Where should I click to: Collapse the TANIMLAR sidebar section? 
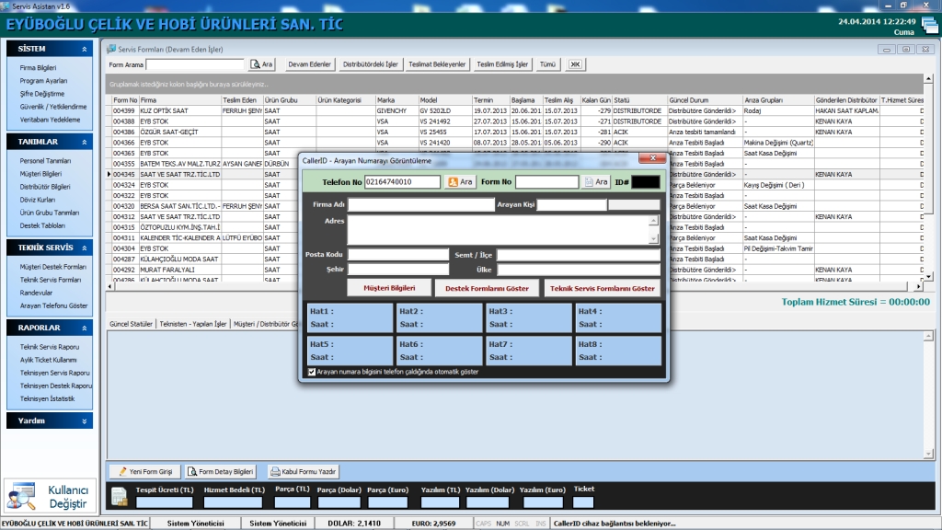click(x=84, y=143)
